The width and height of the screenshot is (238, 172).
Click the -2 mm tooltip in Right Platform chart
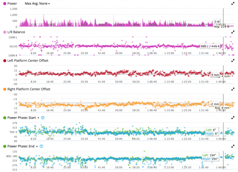click(214, 104)
